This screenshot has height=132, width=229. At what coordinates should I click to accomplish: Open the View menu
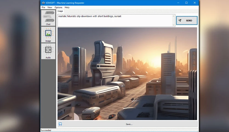click(x=50, y=7)
